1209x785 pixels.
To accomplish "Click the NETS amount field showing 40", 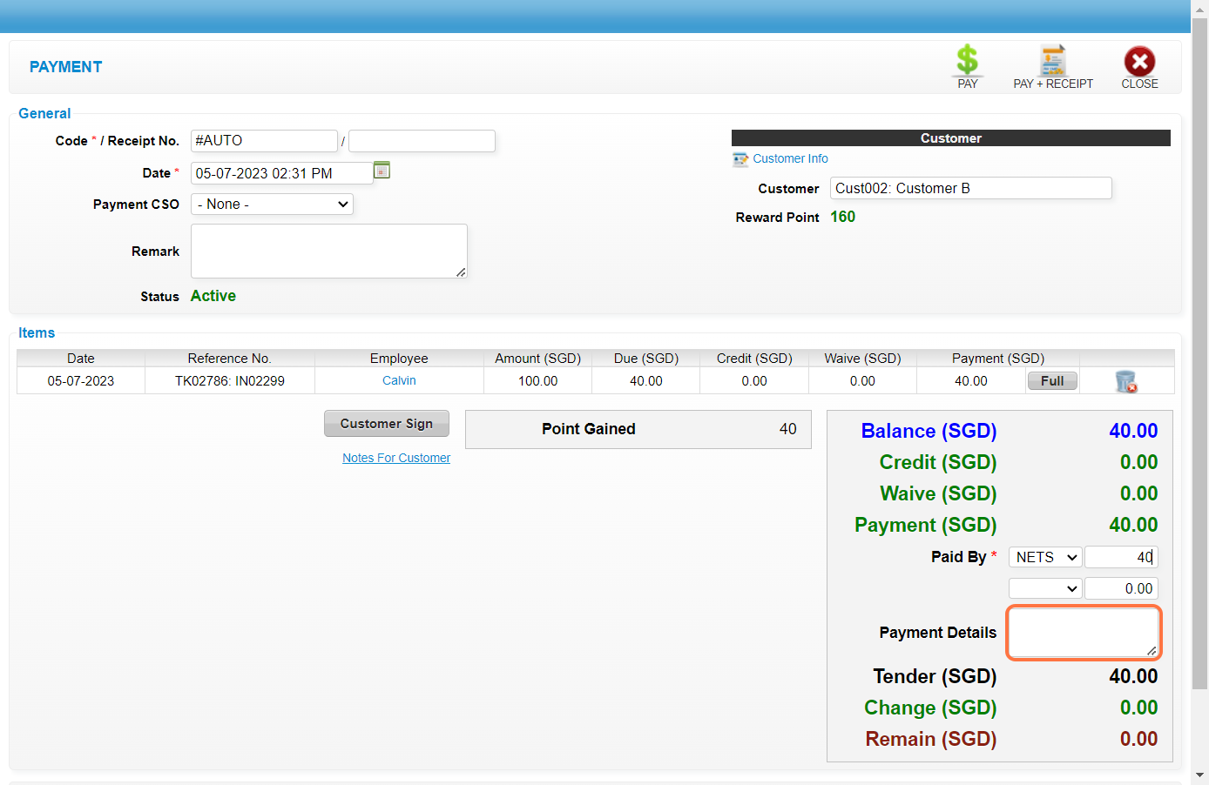I will (x=1121, y=557).
